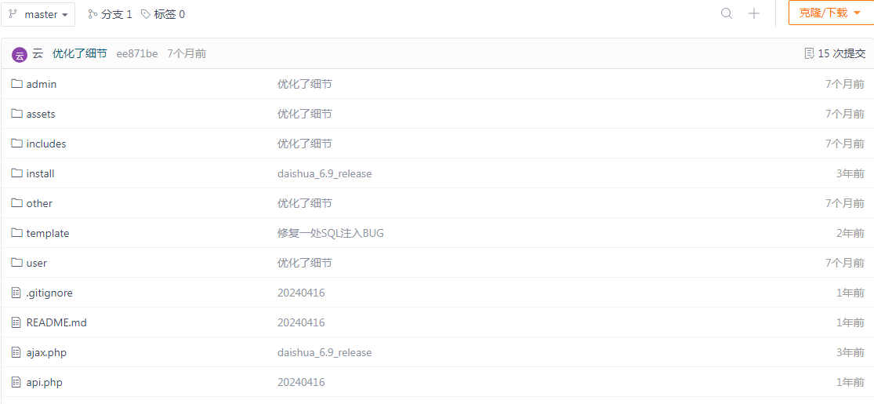Click the branches fork icon
The width and height of the screenshot is (874, 404).
point(92,14)
